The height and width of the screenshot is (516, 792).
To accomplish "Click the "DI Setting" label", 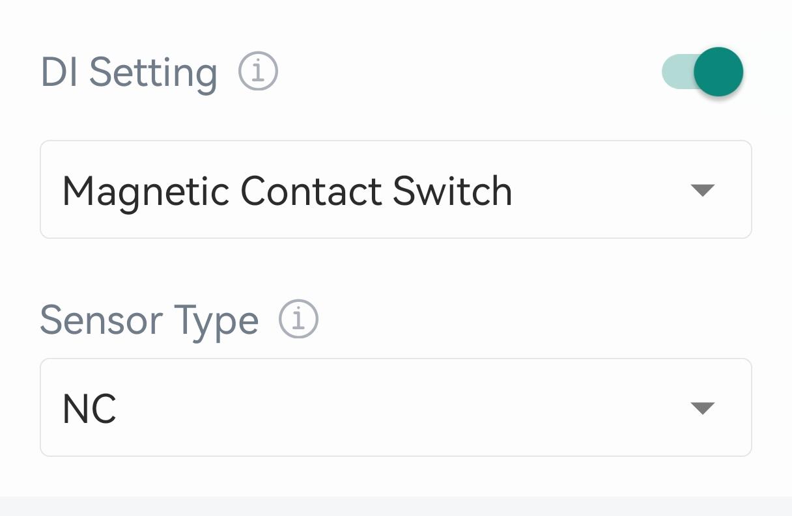I will pos(129,72).
